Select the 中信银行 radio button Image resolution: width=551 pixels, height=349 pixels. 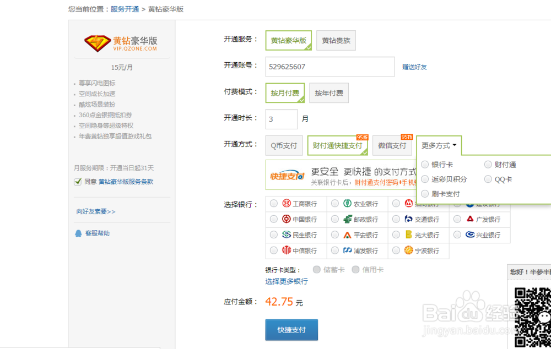(274, 250)
